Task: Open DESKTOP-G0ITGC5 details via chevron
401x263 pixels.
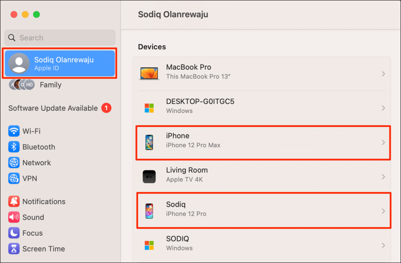Action: pyautogui.click(x=383, y=108)
